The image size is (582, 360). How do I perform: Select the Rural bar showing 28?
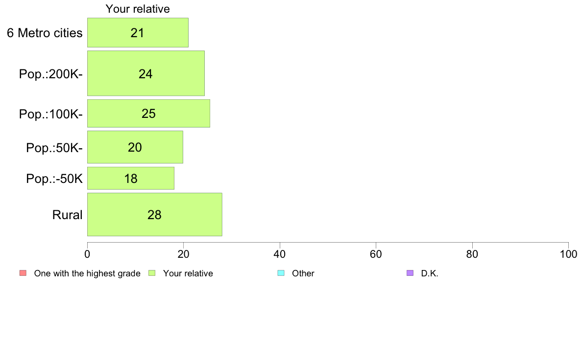[x=154, y=215]
